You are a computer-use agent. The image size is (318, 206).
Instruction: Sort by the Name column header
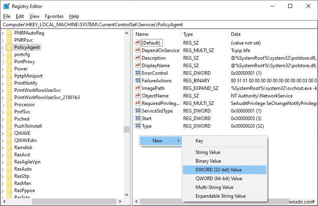click(x=157, y=34)
